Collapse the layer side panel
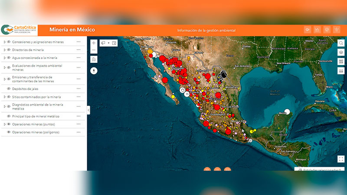The width and height of the screenshot is (347, 195). pyautogui.click(x=88, y=110)
